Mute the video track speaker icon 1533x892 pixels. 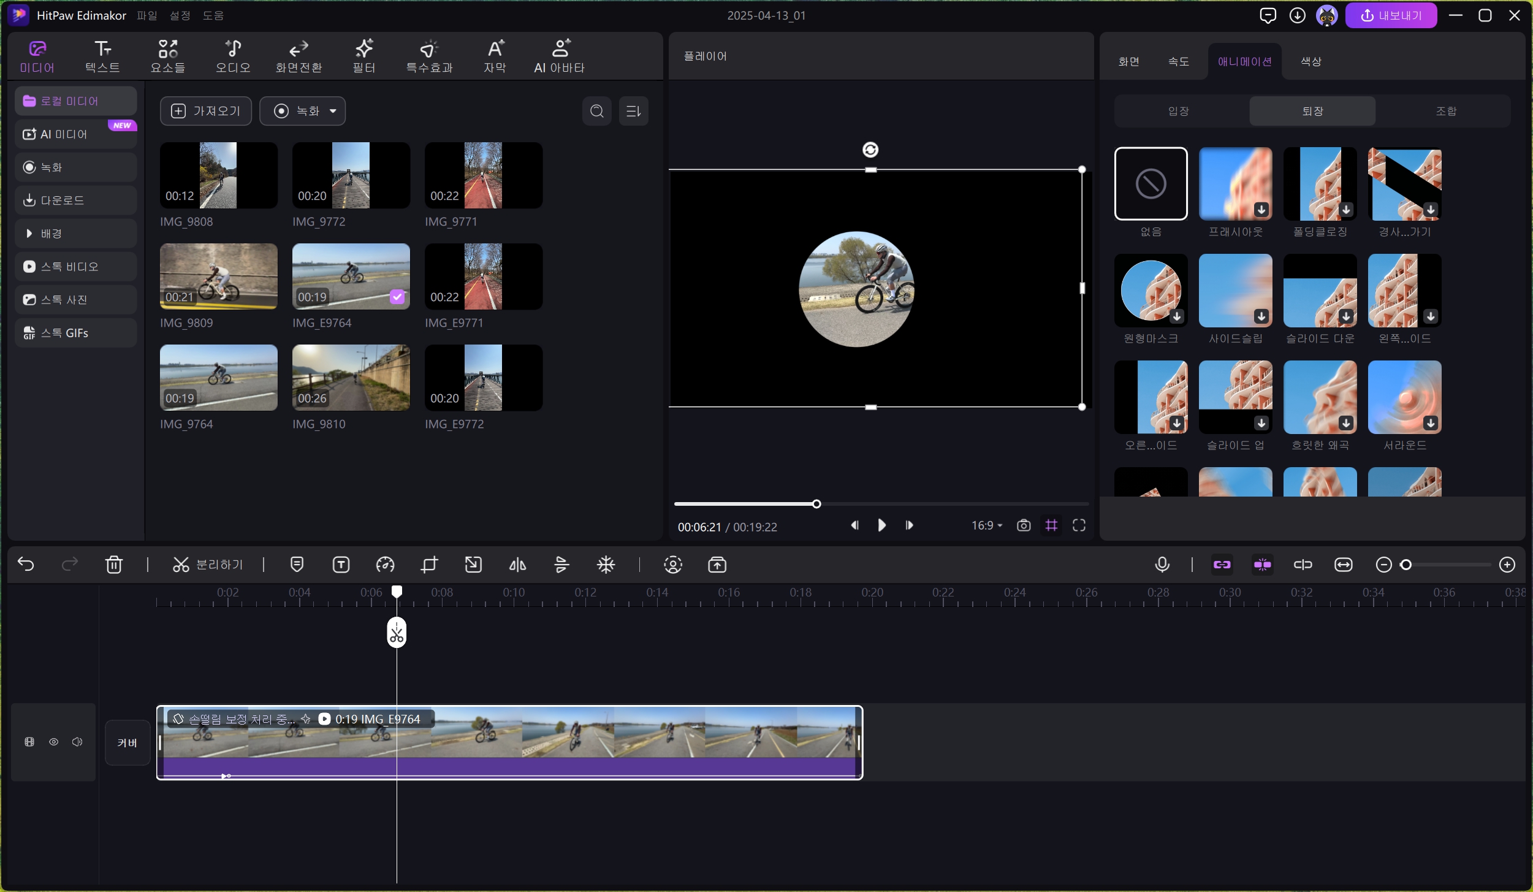[77, 742]
